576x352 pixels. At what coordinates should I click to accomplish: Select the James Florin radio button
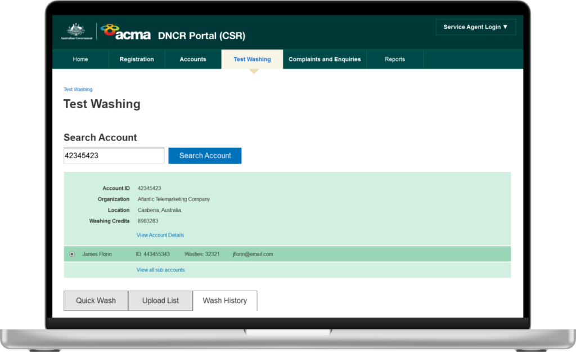point(71,255)
